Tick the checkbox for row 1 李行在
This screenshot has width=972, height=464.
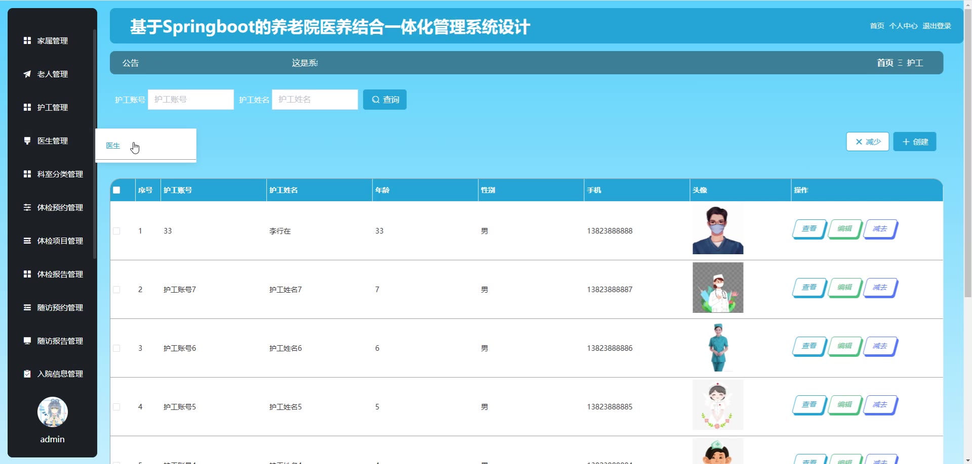[116, 231]
